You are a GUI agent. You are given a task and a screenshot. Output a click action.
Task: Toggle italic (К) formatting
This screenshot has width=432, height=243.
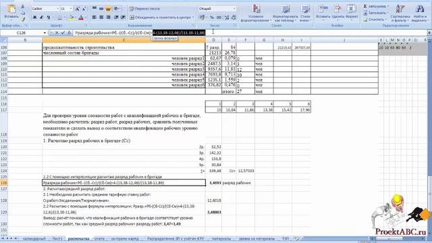[41, 18]
